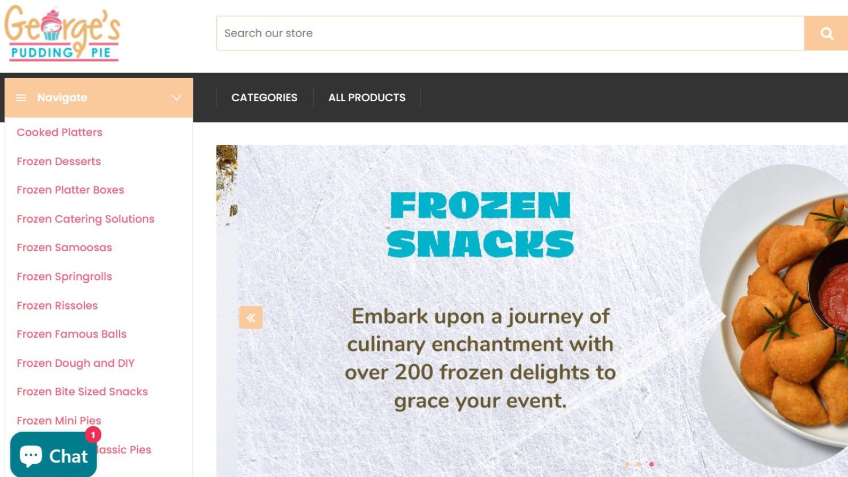
Task: Go to previous slide with double-arrow
Action: point(251,317)
